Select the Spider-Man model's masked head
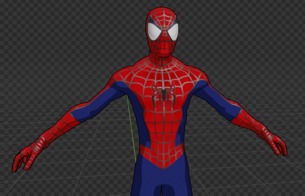Viewport: 305px width, 196px height. 162,32
